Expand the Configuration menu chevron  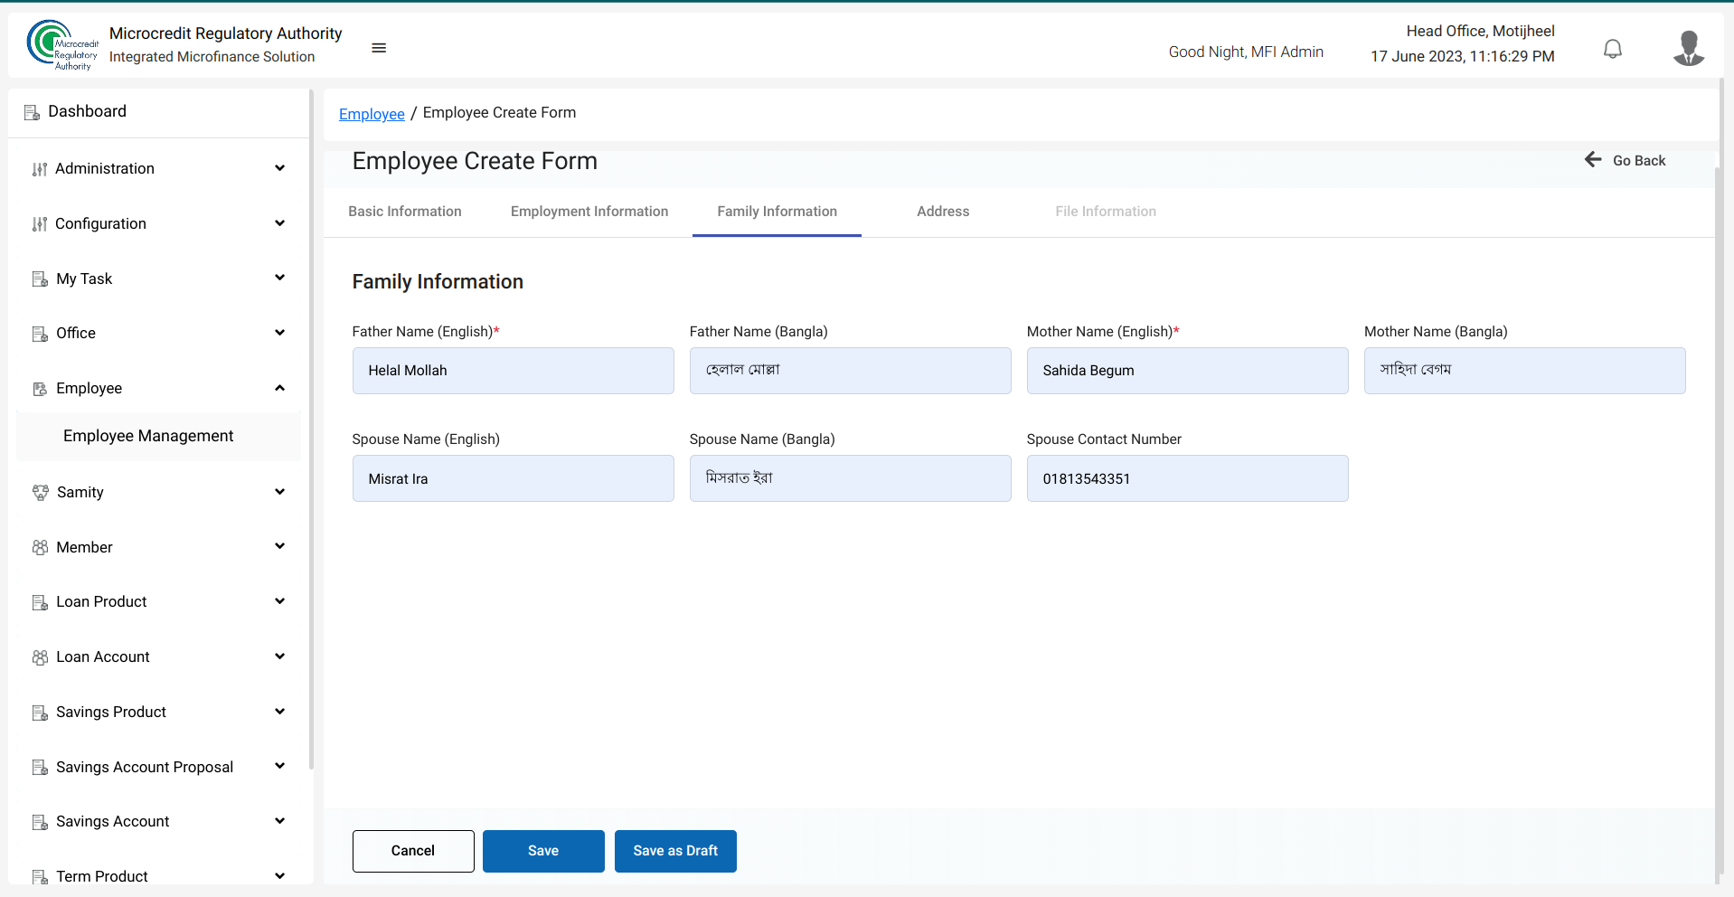[280, 223]
